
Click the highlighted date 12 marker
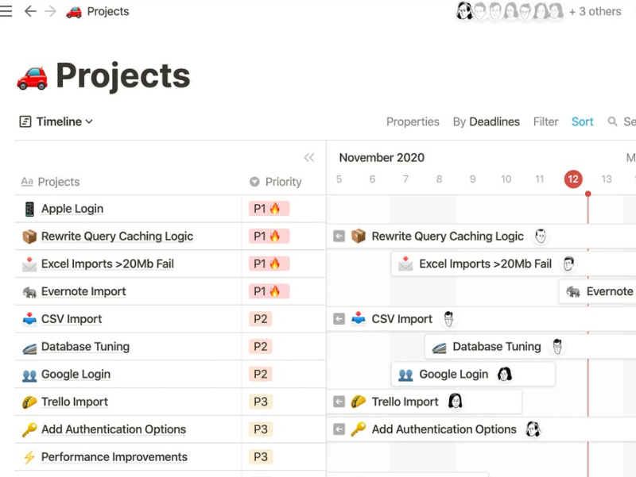coord(573,179)
